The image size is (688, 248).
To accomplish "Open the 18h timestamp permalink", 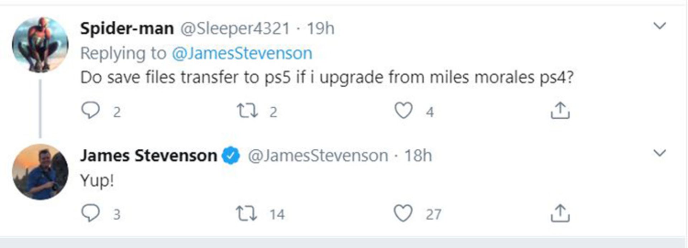I will pos(418,156).
